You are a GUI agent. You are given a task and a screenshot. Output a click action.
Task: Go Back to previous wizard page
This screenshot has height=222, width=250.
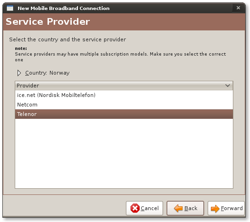[x=185, y=208]
